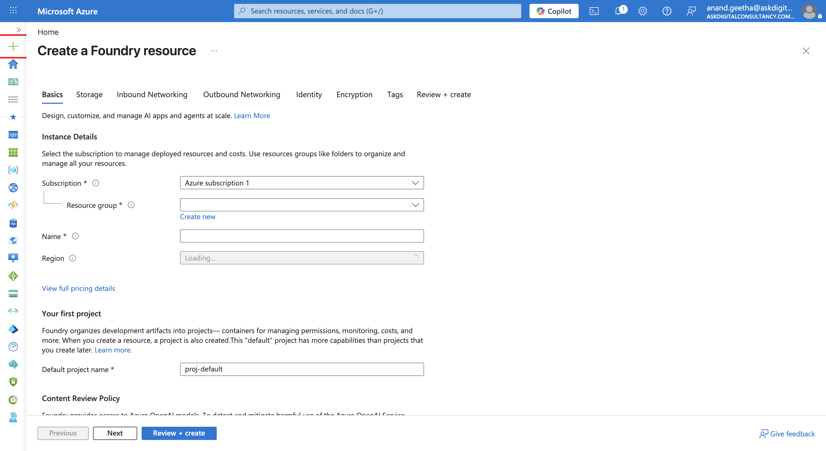Click the Previous button

(x=63, y=433)
